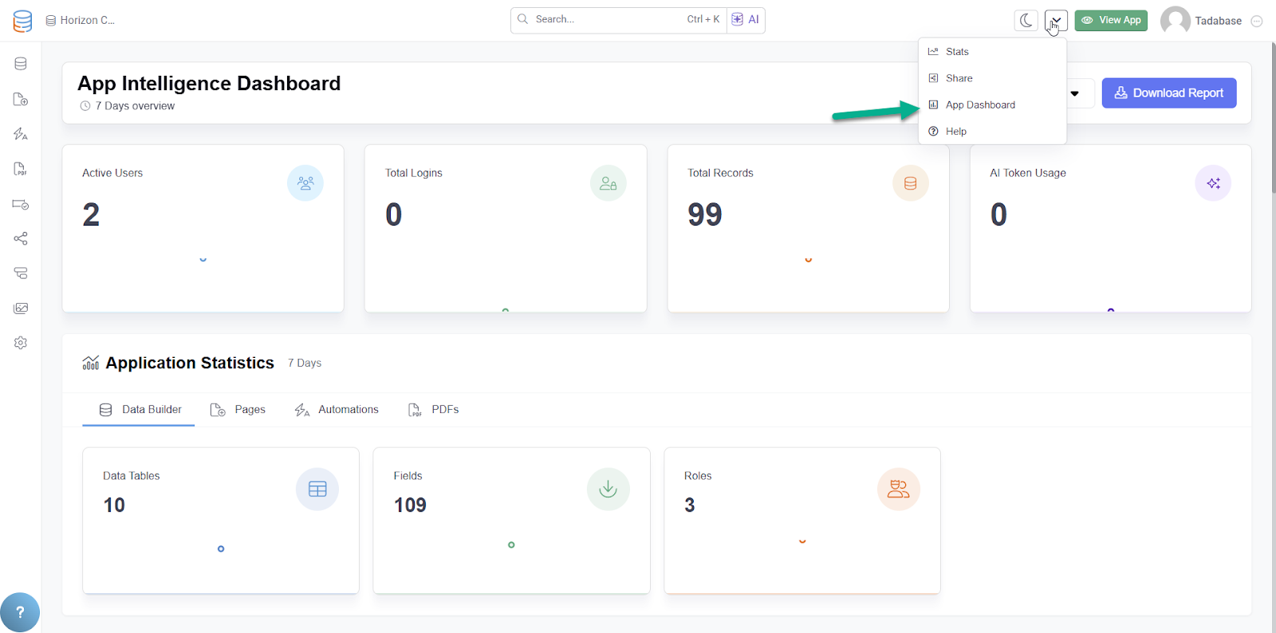Image resolution: width=1276 pixels, height=633 pixels.
Task: Open Pages icon in left sidebar
Action: pos(21,99)
